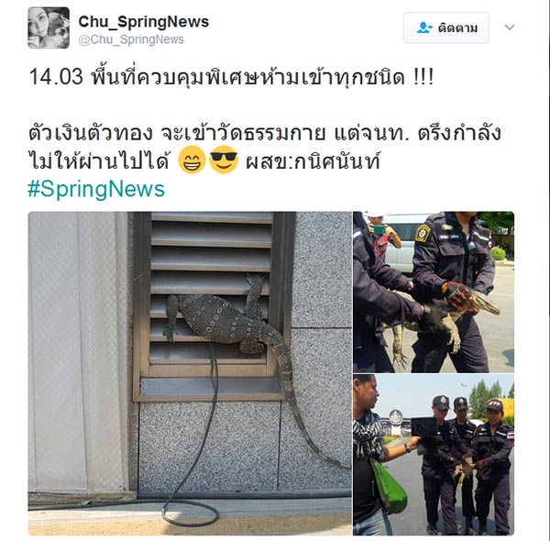Click the yellow police badge on officer's sleeve

(423, 233)
